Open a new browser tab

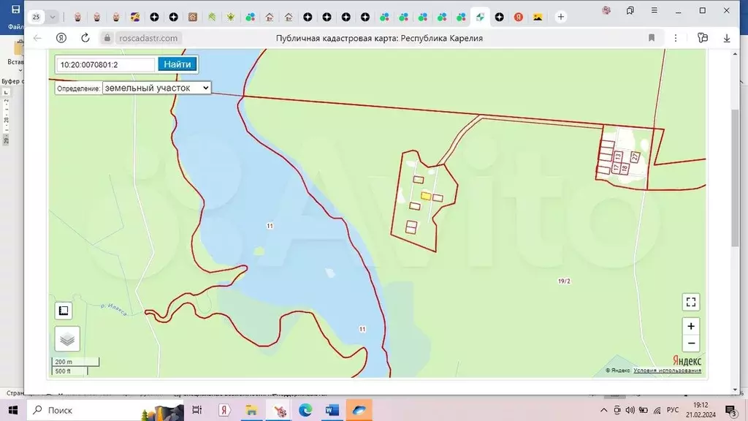561,16
